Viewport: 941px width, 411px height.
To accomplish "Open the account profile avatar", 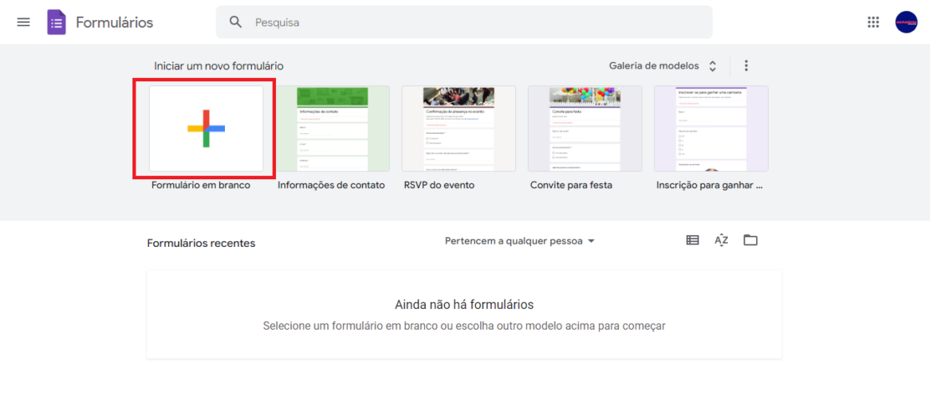I will [906, 22].
